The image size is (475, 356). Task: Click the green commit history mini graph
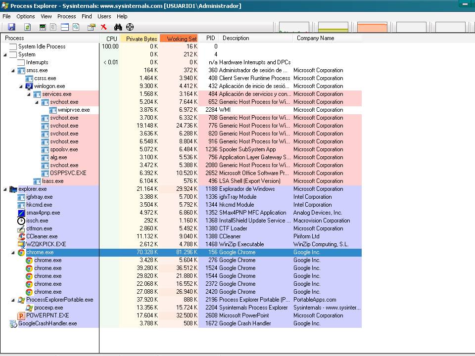click(x=333, y=27)
